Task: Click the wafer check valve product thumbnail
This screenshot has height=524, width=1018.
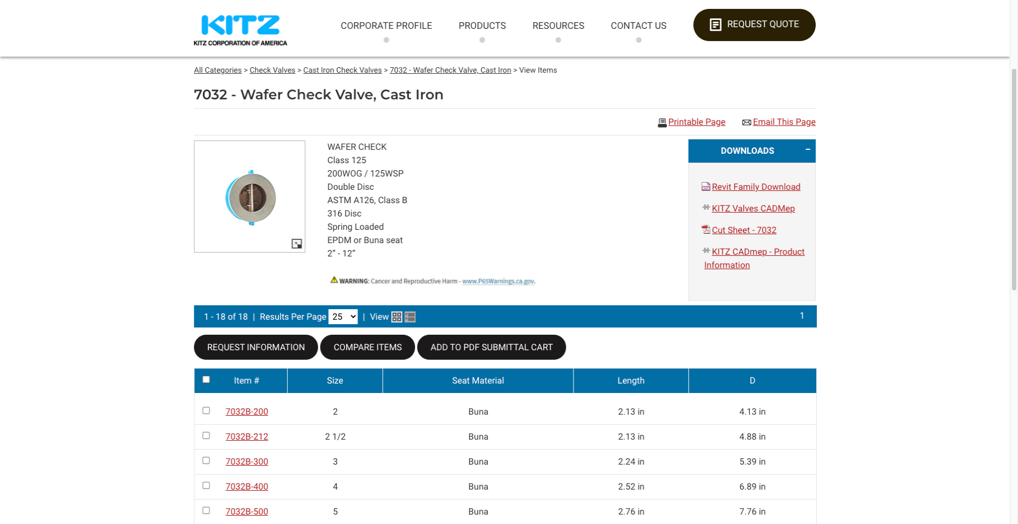Action: pos(249,196)
